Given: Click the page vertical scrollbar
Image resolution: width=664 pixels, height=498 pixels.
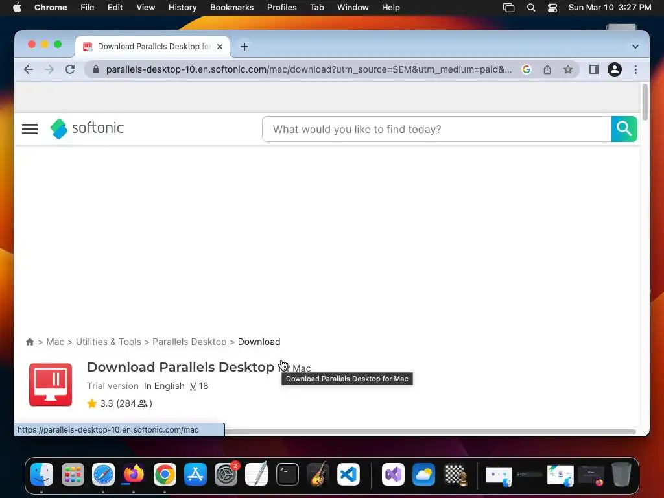Looking at the screenshot, I should [645, 102].
